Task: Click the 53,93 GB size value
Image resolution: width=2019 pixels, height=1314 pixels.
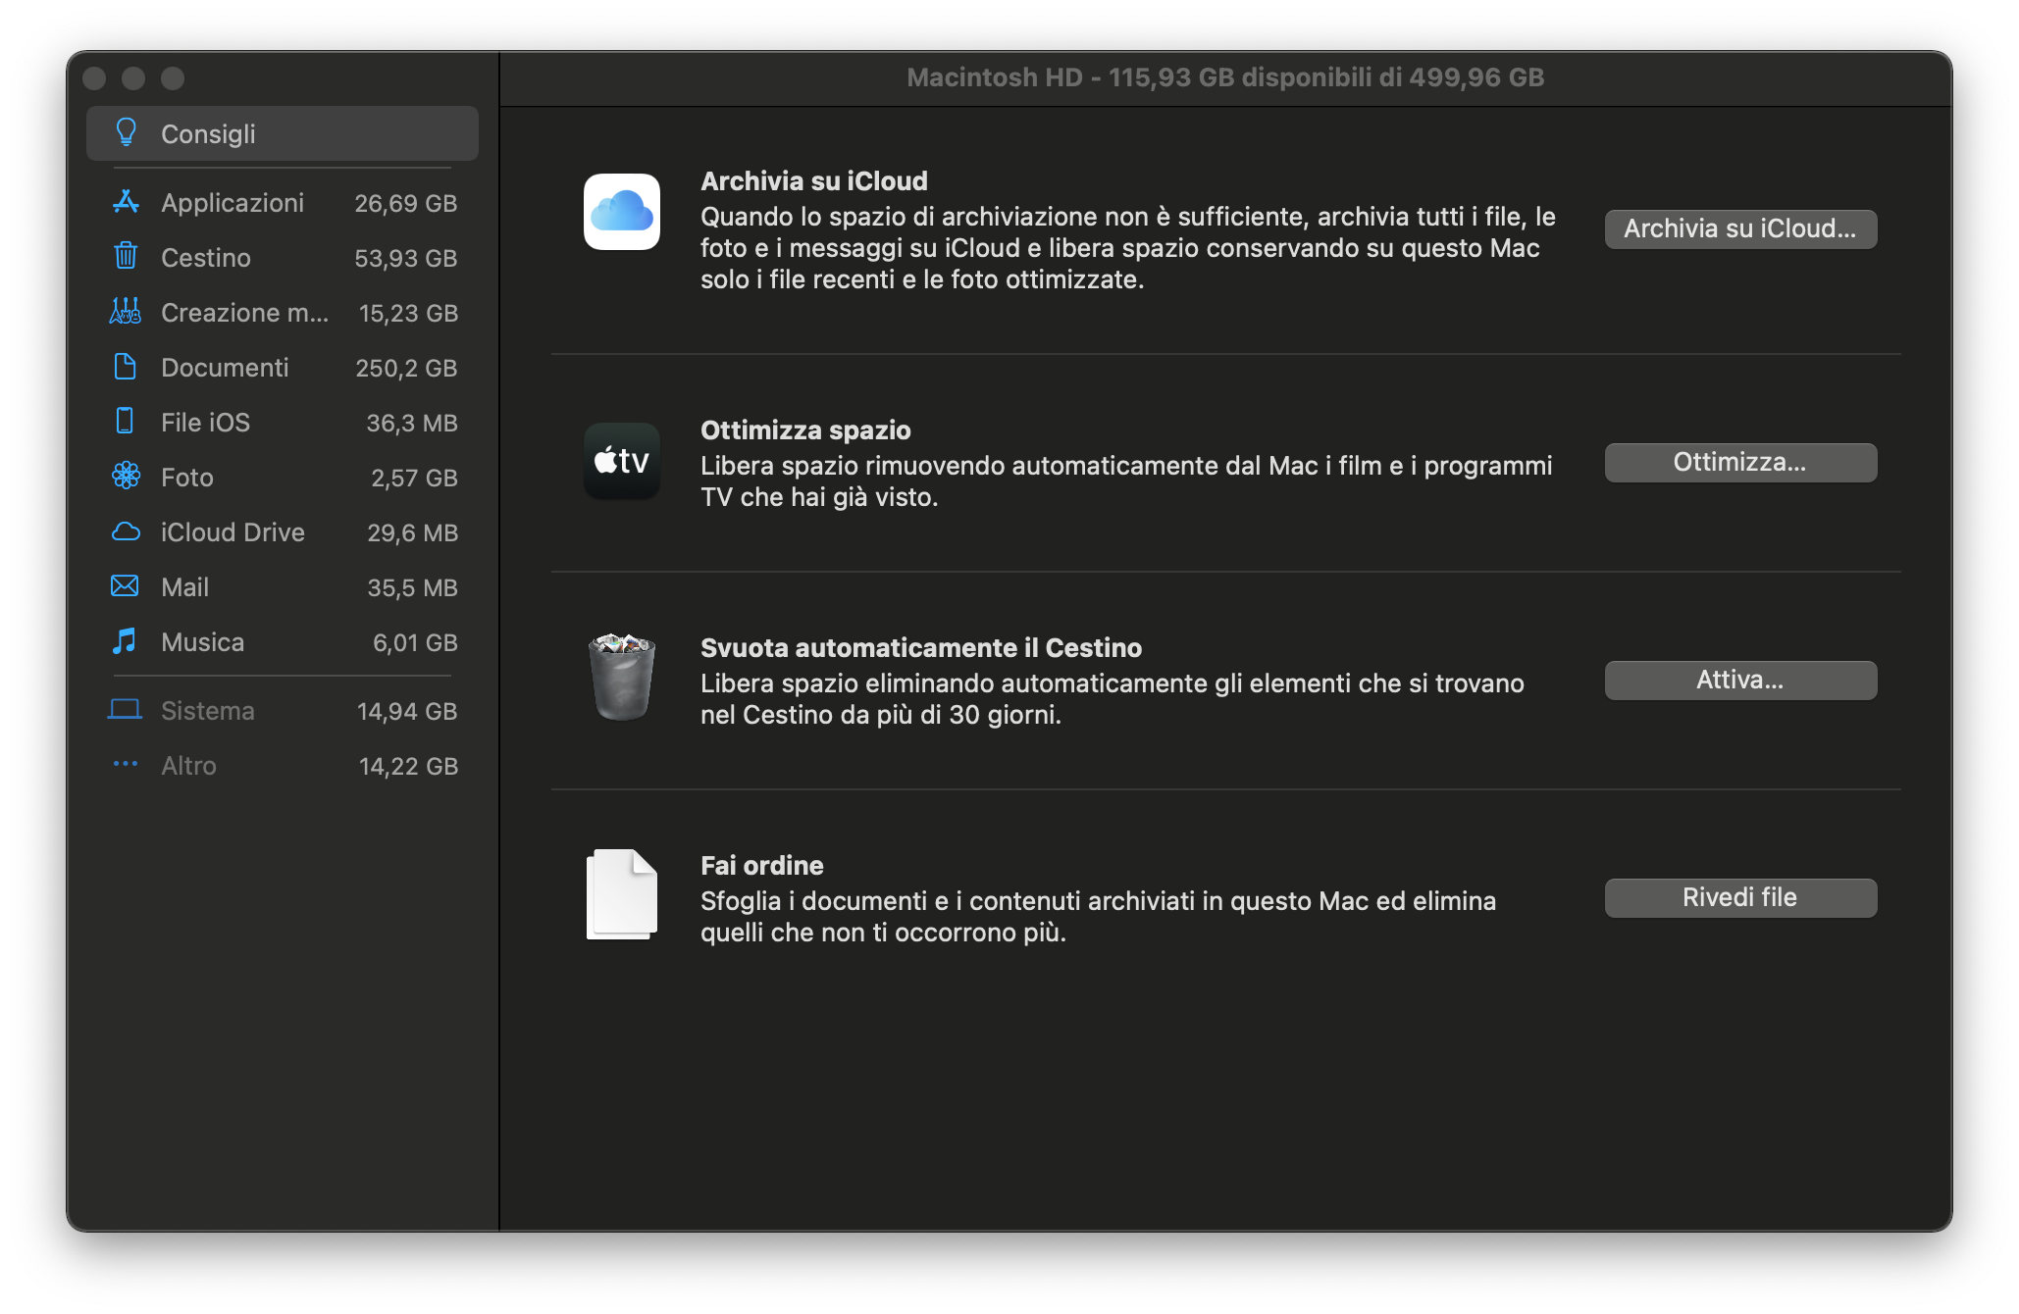Action: tap(405, 258)
